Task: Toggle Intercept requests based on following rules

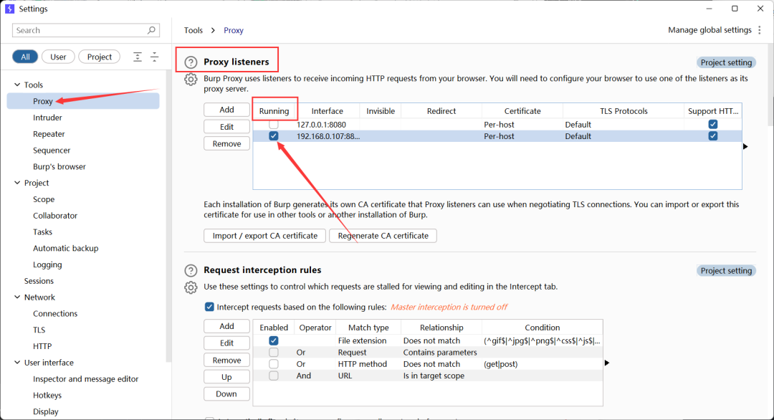Action: click(209, 307)
